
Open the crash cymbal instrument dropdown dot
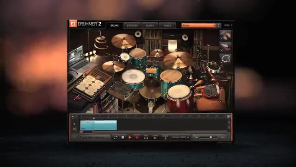click(x=126, y=49)
